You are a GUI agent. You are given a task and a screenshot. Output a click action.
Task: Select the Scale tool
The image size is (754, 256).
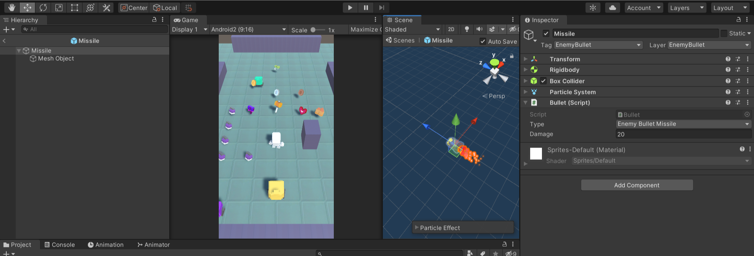tap(59, 7)
